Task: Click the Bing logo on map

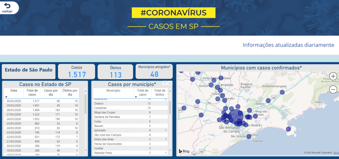Action: point(185,151)
